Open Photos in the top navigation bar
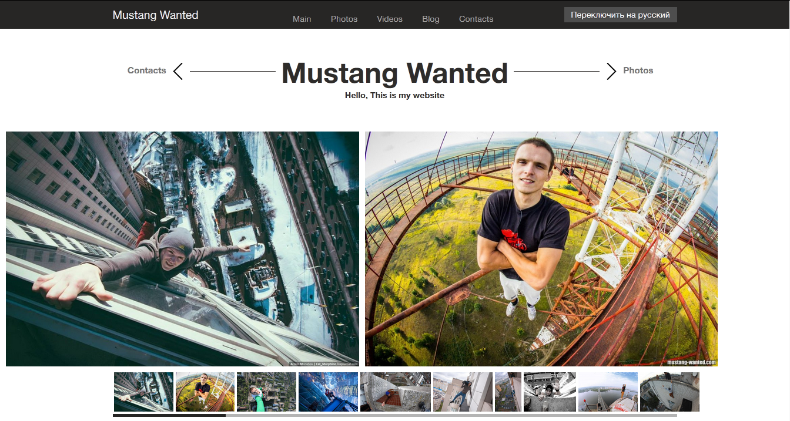The image size is (790, 421). click(x=344, y=19)
